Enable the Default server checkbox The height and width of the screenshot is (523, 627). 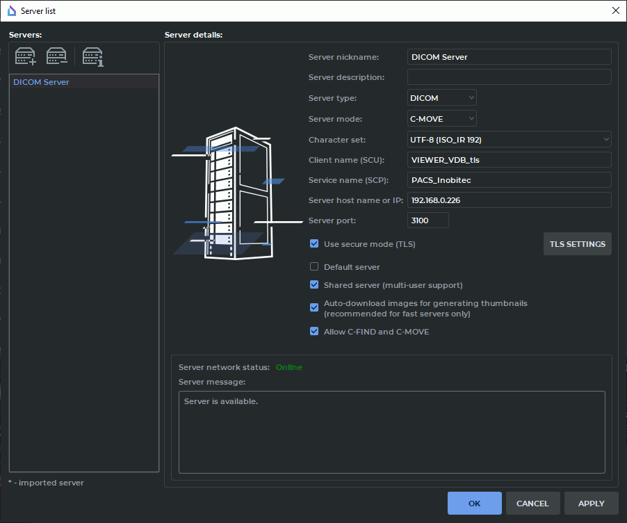pyautogui.click(x=314, y=267)
